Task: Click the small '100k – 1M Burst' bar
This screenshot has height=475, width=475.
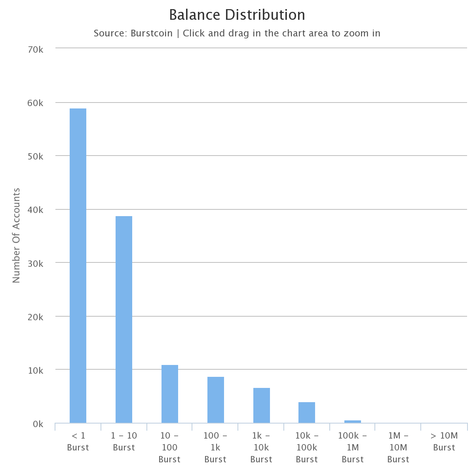Action: pyautogui.click(x=353, y=422)
